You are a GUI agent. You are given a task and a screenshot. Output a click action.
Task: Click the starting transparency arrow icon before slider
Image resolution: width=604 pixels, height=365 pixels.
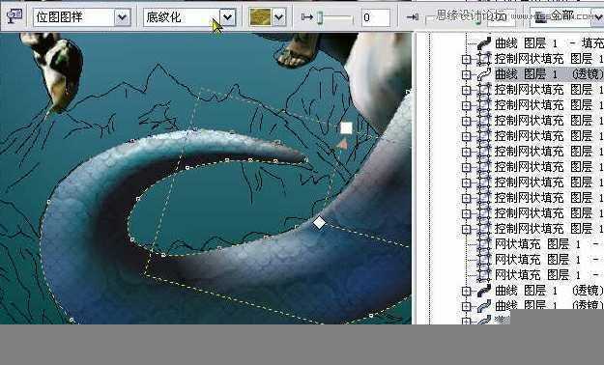point(307,17)
